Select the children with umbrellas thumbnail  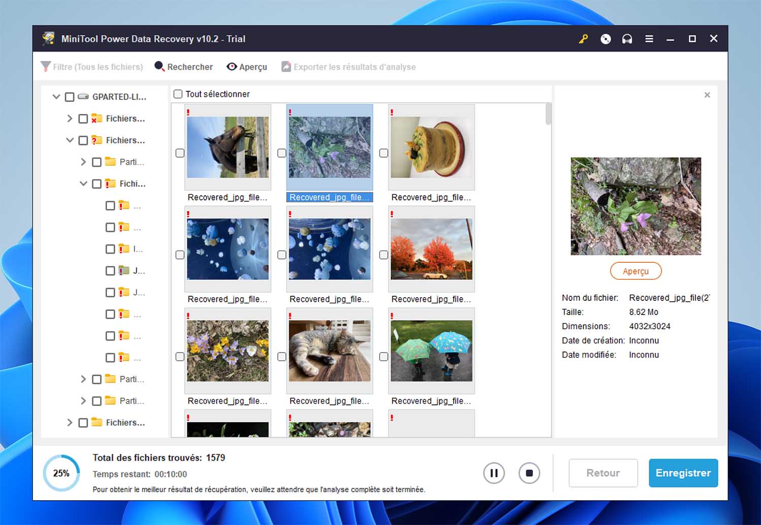(432, 351)
